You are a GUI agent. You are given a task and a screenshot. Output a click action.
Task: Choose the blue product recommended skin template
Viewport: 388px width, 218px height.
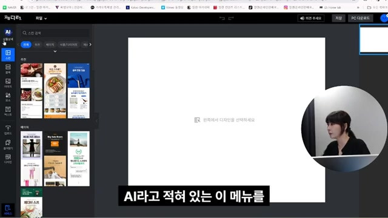point(79,91)
